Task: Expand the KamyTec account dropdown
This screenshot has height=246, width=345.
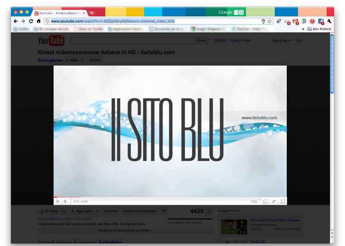Action: click(282, 40)
